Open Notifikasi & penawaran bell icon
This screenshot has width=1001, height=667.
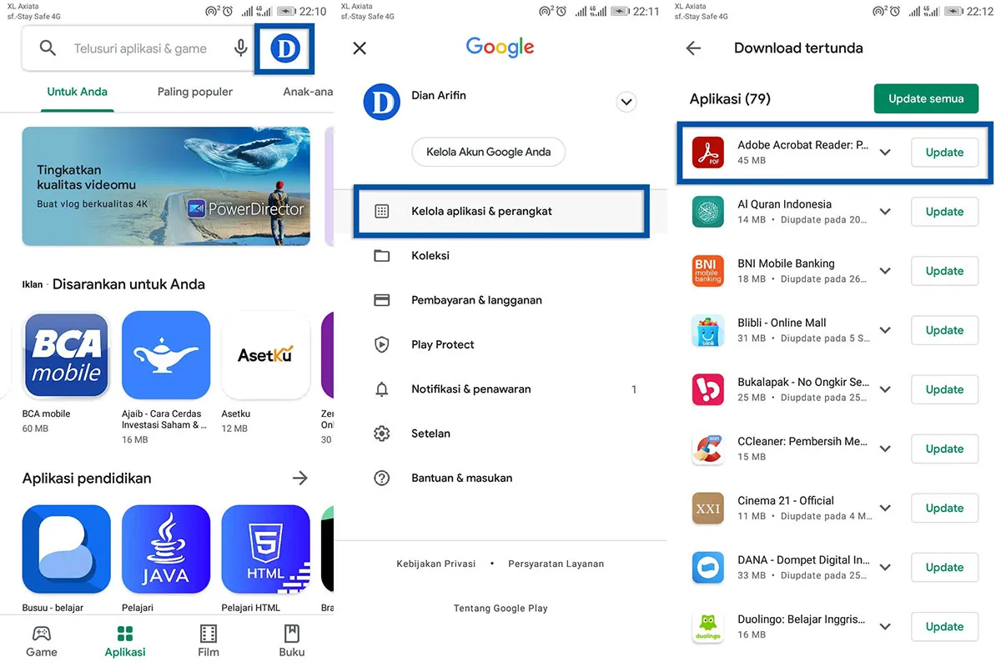coord(381,389)
